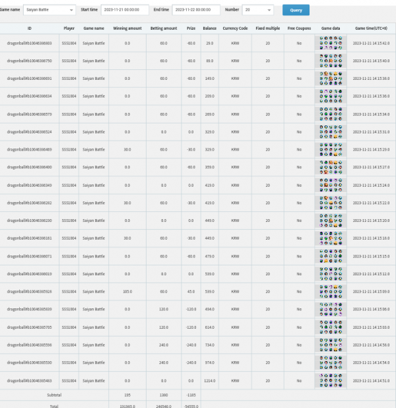Click the winning amount 105.0 cell

pos(127,292)
